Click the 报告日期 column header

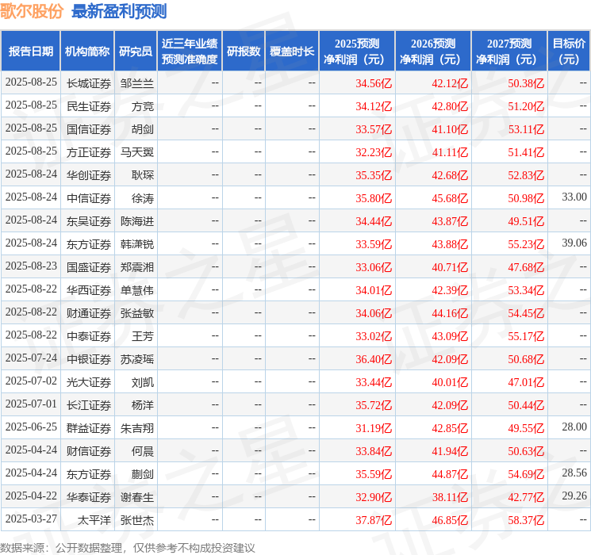30,52
